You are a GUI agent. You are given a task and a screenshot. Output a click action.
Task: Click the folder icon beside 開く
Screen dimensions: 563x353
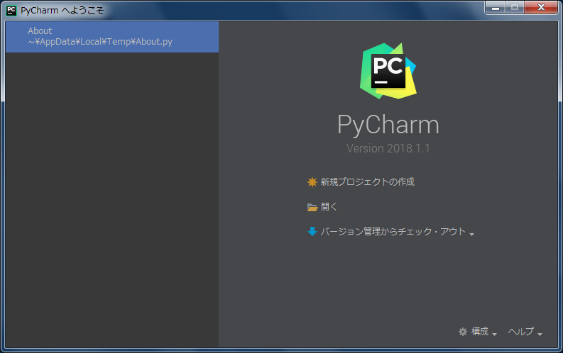(x=312, y=207)
